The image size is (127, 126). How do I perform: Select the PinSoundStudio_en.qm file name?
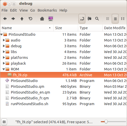[30, 92]
